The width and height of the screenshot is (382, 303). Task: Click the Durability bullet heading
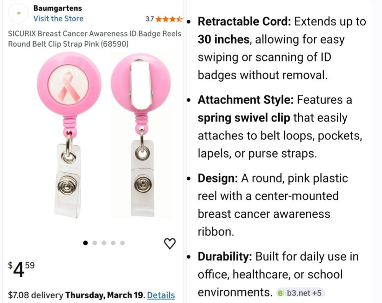point(225,257)
